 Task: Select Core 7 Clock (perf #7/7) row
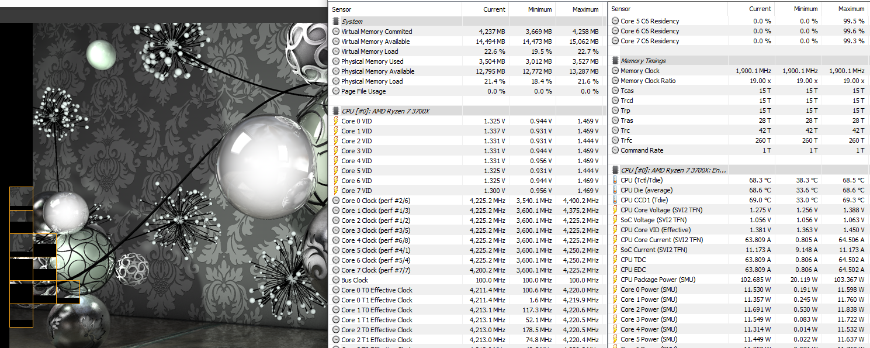coord(466,270)
